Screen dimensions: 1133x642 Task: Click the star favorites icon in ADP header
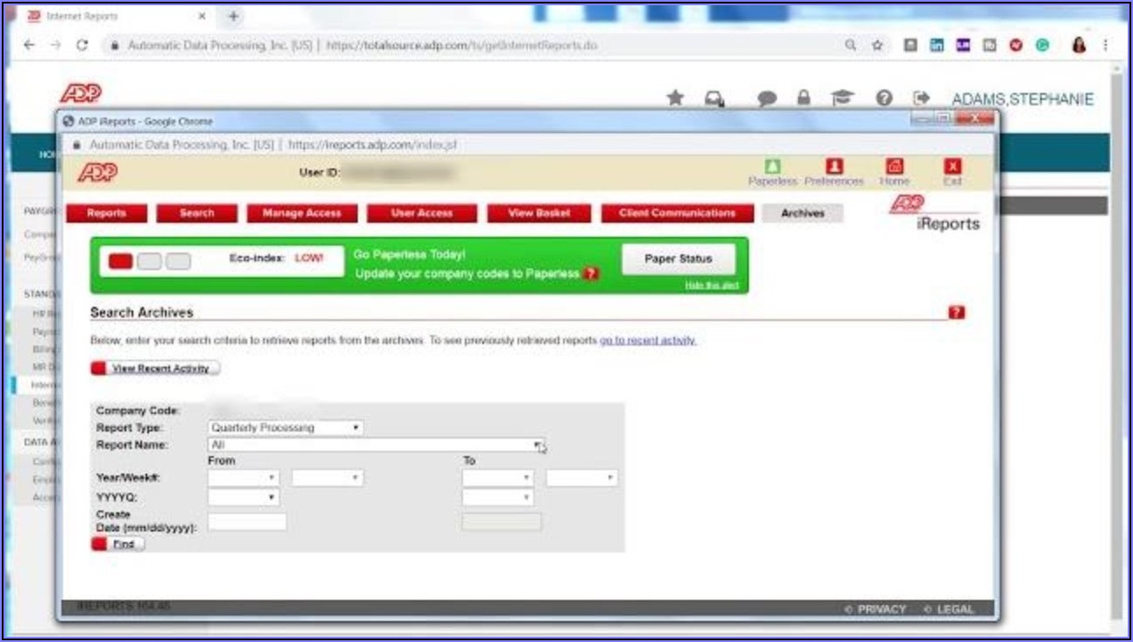pos(675,98)
